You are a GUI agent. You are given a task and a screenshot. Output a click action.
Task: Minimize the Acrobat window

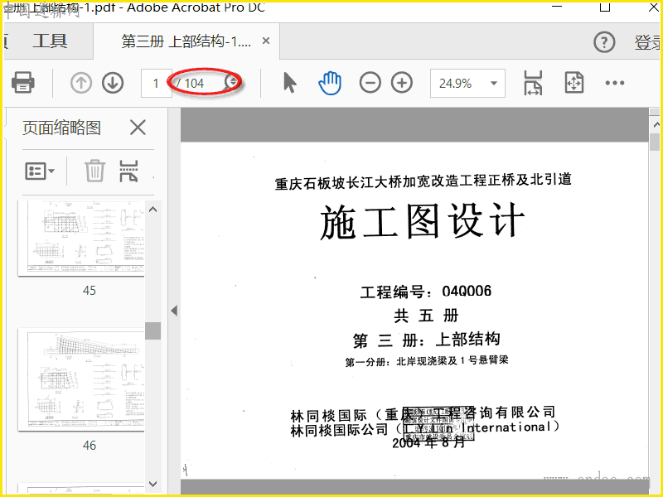pyautogui.click(x=557, y=7)
